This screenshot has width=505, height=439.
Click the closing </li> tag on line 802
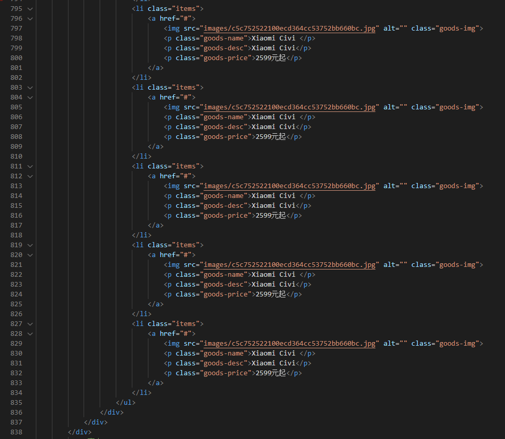pyautogui.click(x=142, y=78)
